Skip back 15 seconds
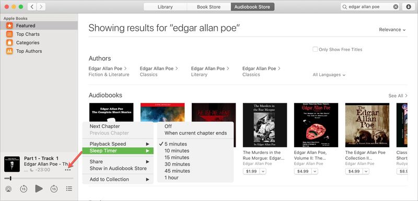418x201 pixels. [x=24, y=189]
